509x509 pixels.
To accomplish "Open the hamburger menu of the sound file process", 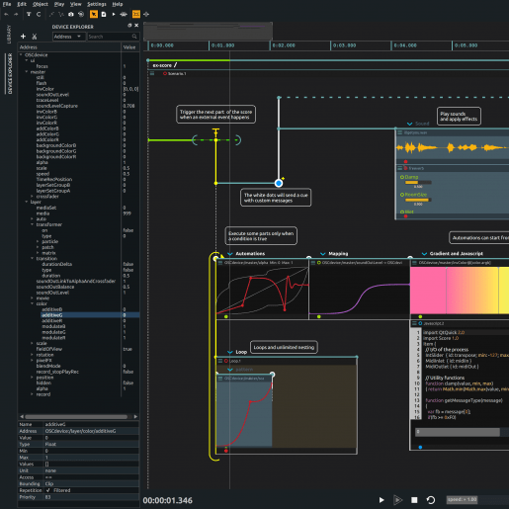I will pos(399,132).
